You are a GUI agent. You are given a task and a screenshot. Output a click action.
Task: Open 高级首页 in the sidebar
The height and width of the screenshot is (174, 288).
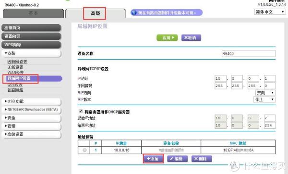click(x=31, y=28)
